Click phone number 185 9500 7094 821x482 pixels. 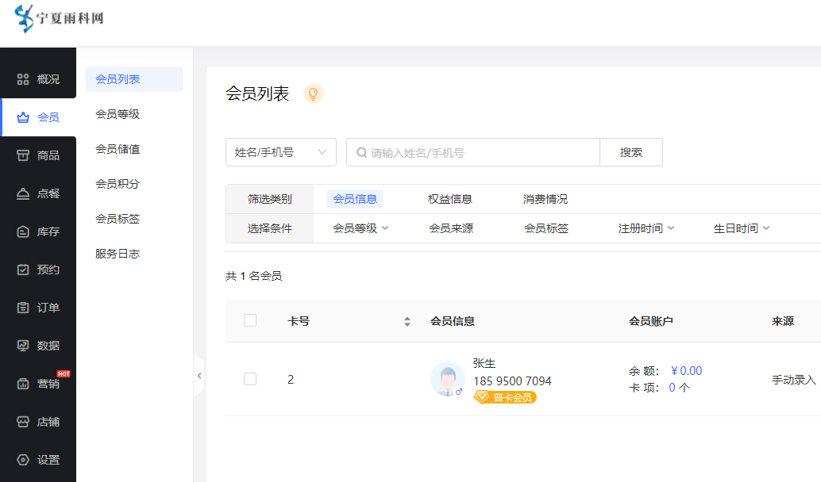coord(512,381)
